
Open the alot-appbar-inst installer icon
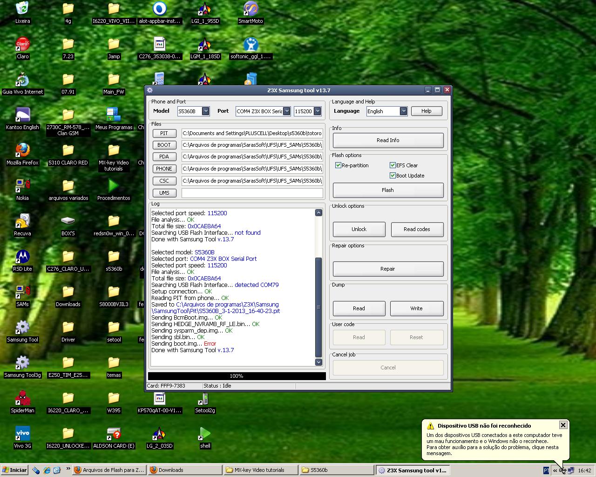click(159, 13)
